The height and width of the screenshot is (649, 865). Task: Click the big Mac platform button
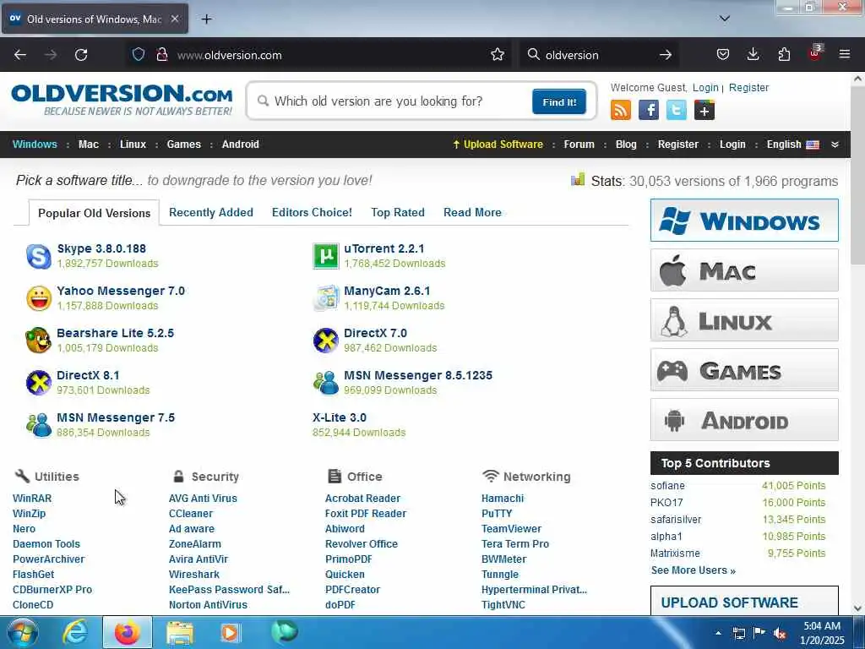coord(744,270)
